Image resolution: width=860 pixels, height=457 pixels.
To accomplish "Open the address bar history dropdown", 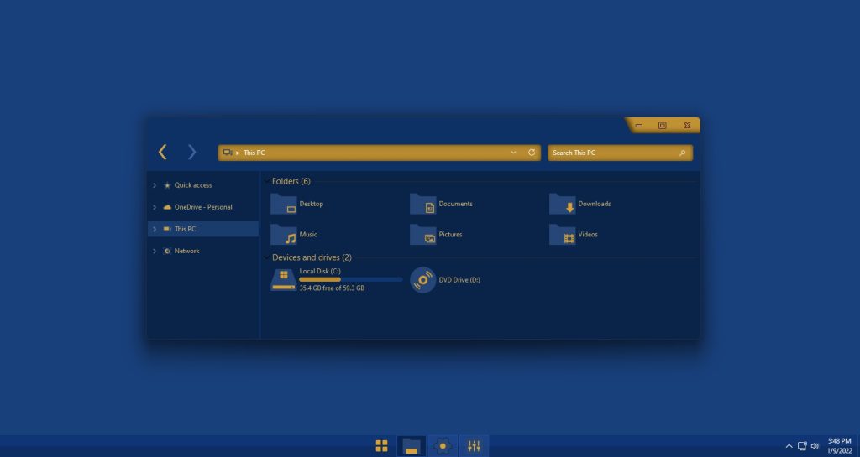I will (513, 153).
